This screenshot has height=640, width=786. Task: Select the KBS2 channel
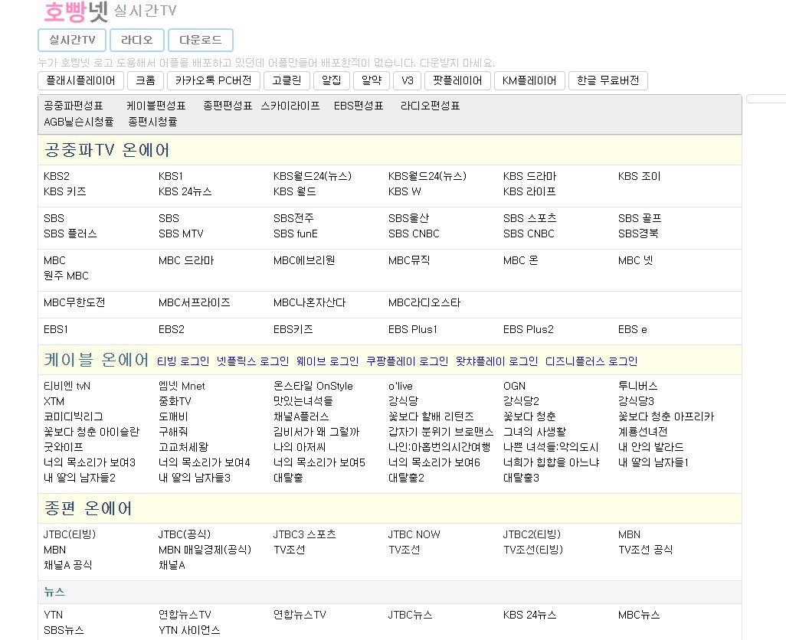pyautogui.click(x=57, y=176)
